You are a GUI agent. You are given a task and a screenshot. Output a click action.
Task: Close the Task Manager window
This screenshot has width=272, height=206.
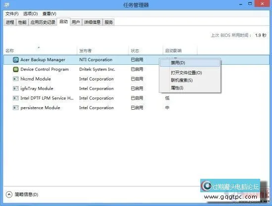(262, 3)
